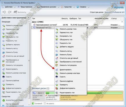Image resolution: width=126 pixels, height=107 pixels.
Task: Click the Форматировать icon in context menu
Action: 57,69
